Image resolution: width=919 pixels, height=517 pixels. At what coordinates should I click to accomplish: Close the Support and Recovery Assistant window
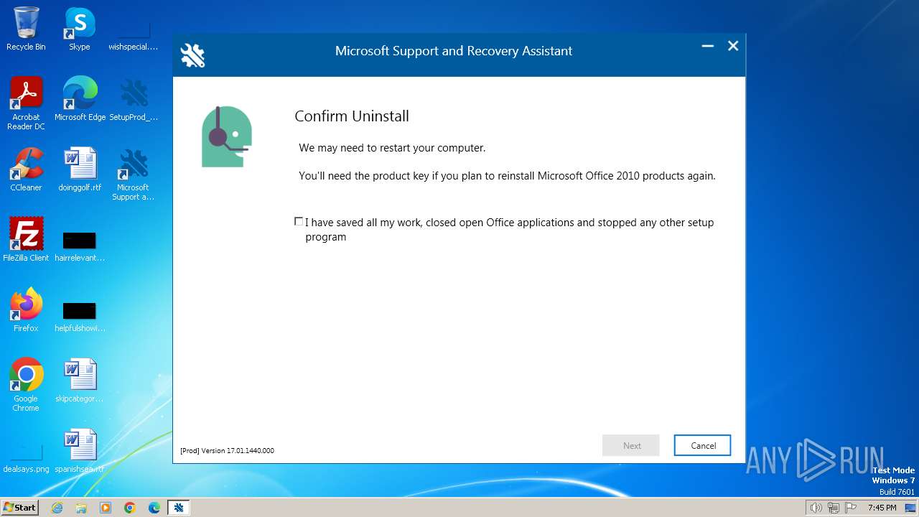pos(733,46)
